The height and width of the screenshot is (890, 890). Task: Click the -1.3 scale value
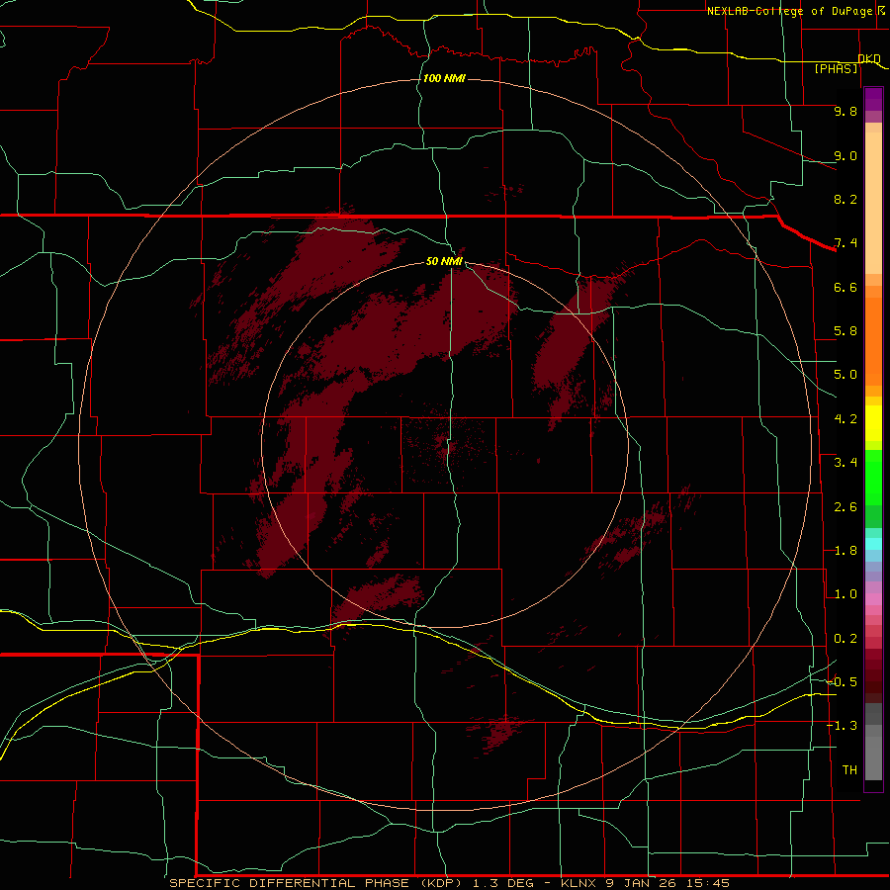843,726
